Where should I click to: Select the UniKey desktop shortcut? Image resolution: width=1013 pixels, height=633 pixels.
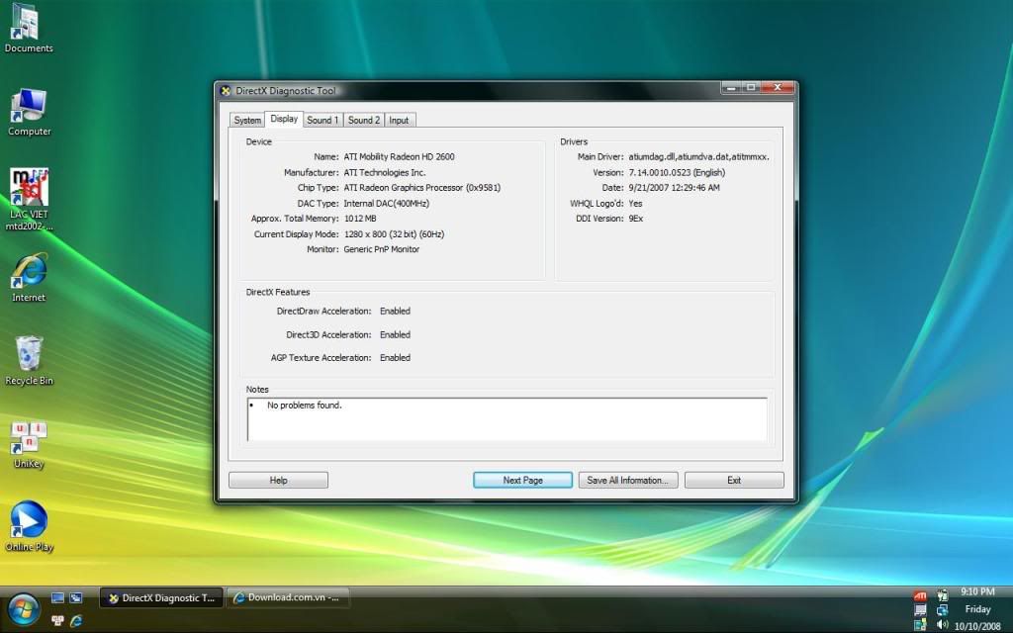[29, 444]
